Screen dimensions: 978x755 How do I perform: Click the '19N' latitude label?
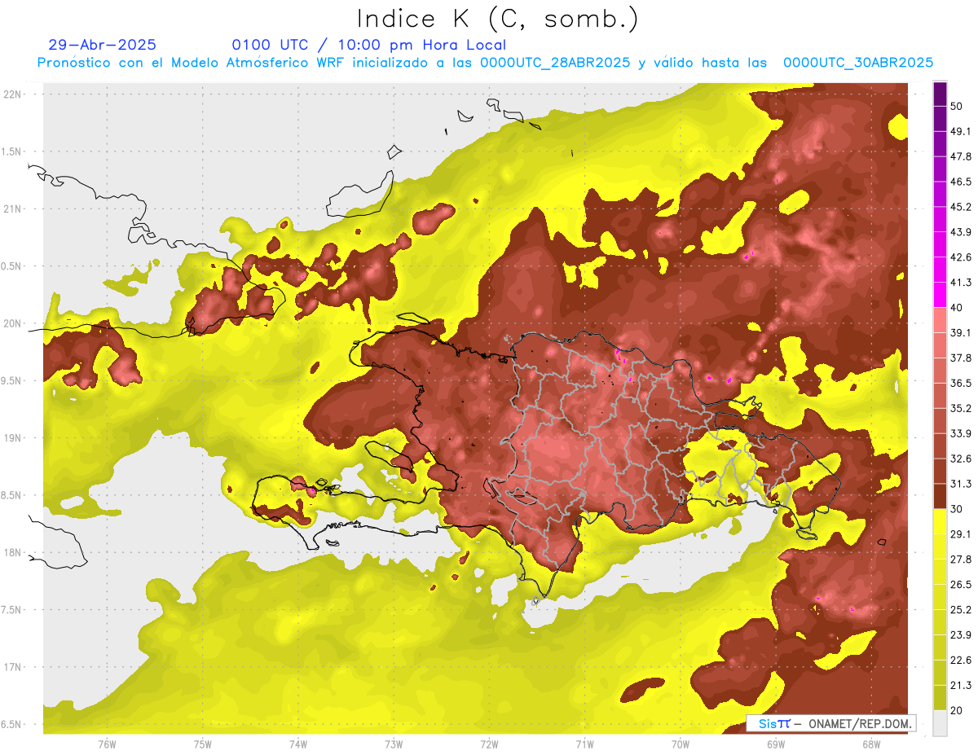point(13,438)
